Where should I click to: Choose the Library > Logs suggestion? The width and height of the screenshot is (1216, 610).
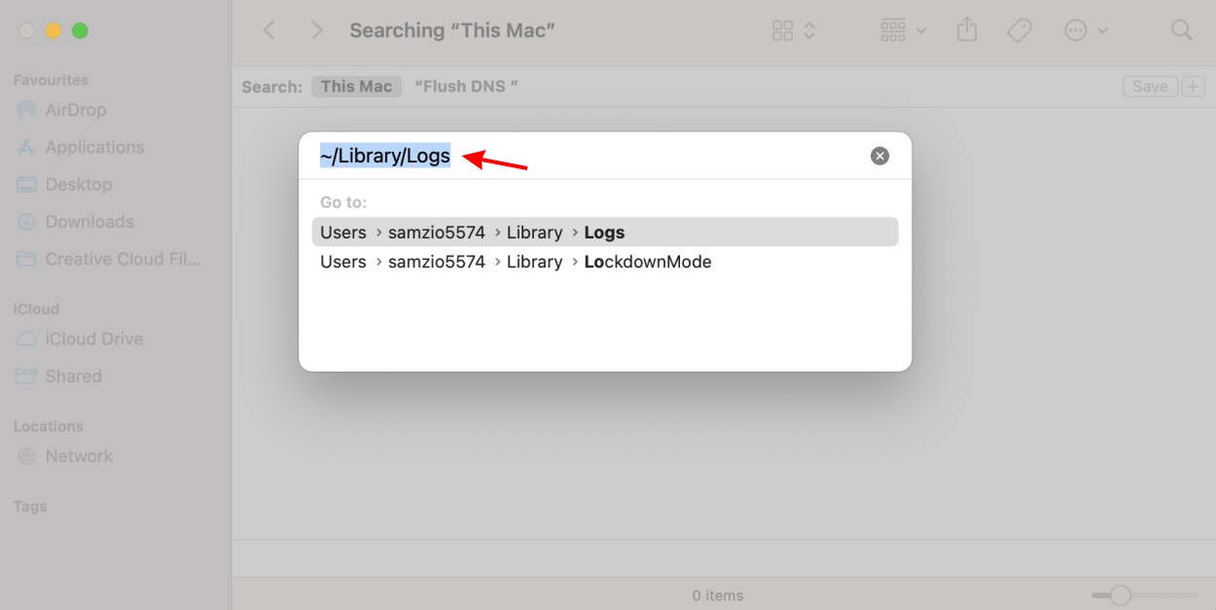pos(604,233)
